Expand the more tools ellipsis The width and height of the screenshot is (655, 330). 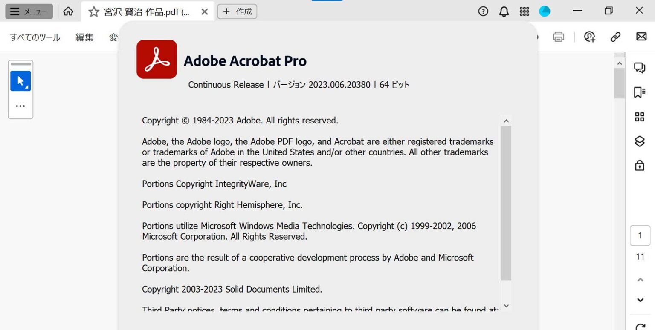[x=20, y=106]
